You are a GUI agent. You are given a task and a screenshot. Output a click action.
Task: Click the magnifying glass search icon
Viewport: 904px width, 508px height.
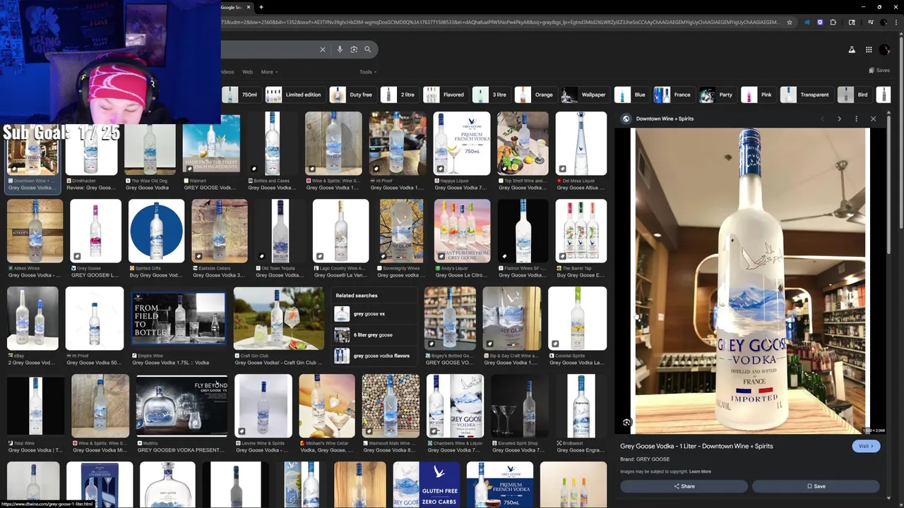(x=368, y=49)
